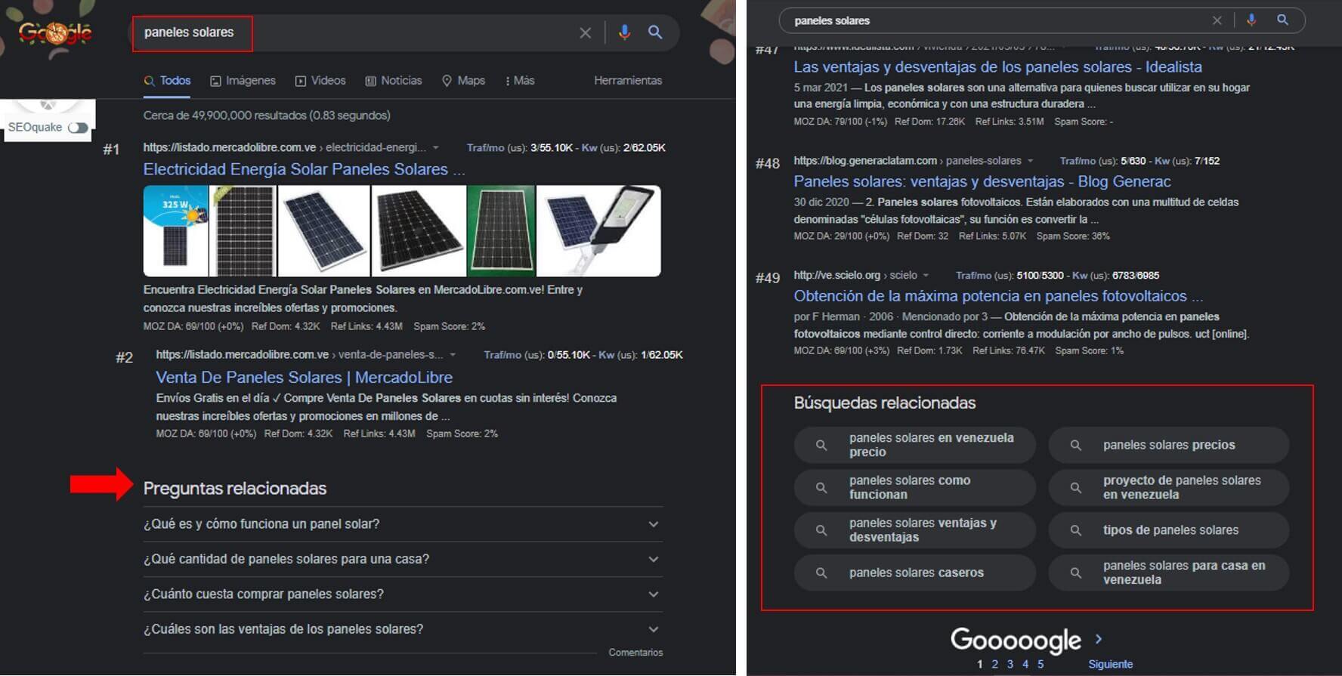Click the solar street lamp thumbnail
1342x676 pixels.
click(598, 231)
